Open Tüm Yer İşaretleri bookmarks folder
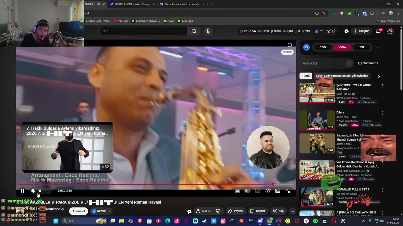This screenshot has height=226, width=403. click(x=388, y=21)
